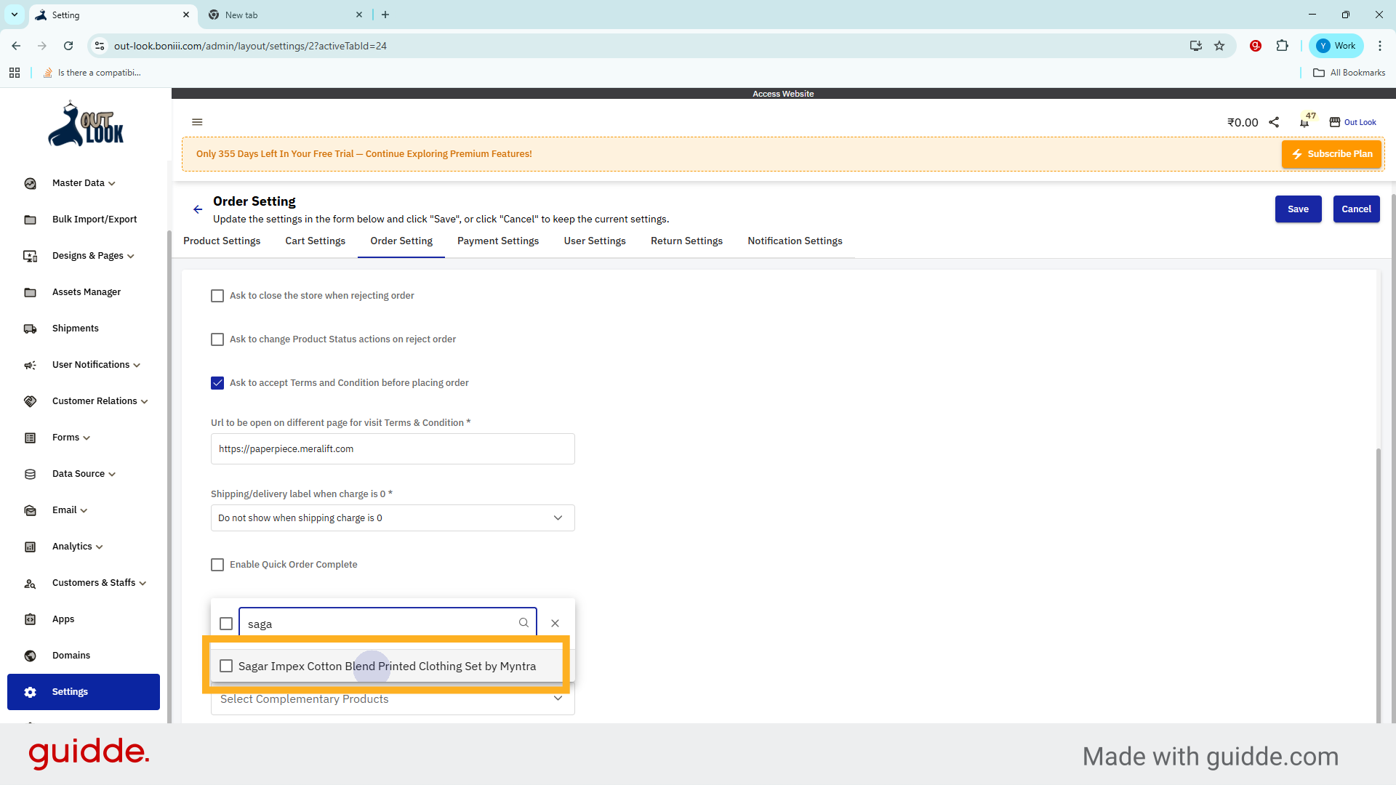
Task: Open Chrome extensions puzzle icon
Action: [1283, 46]
